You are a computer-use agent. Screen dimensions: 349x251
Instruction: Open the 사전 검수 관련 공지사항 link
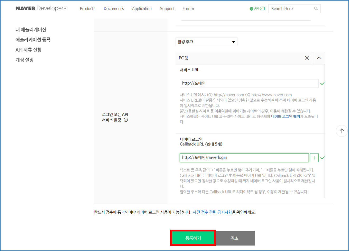[212, 212]
